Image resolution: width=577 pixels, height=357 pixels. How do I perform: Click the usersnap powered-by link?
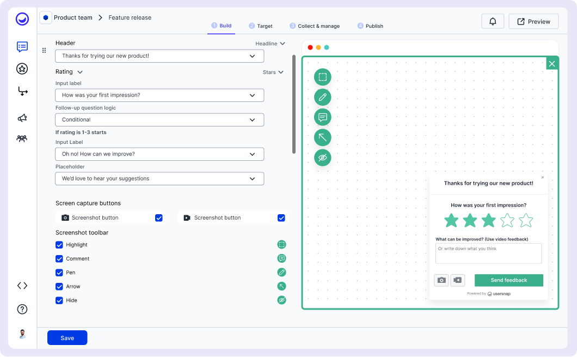[x=499, y=294]
